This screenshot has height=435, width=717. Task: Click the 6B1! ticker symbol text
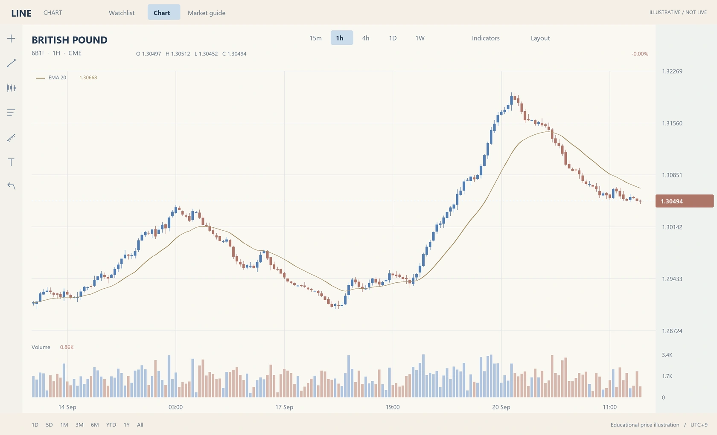pos(38,53)
